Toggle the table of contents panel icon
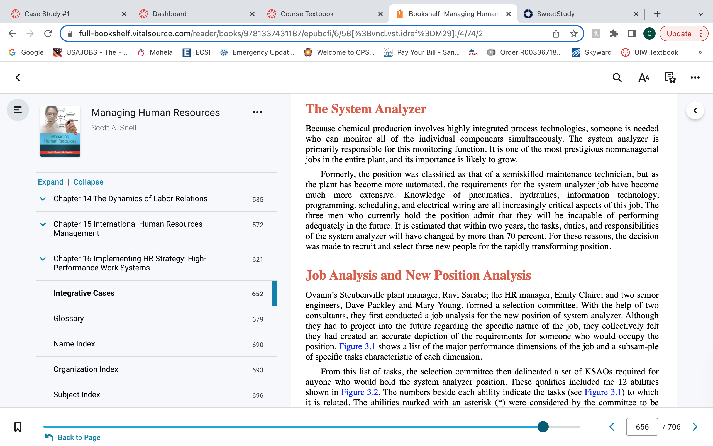The height and width of the screenshot is (446, 713). tap(18, 110)
